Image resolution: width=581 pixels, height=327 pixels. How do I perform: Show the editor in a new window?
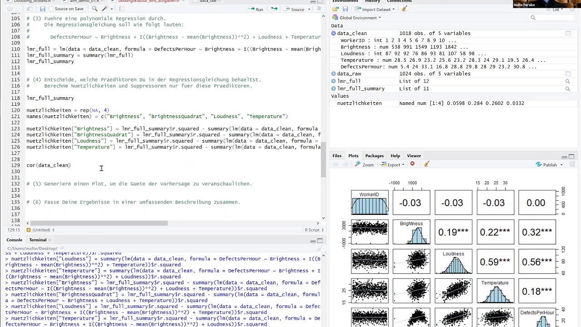30,9
